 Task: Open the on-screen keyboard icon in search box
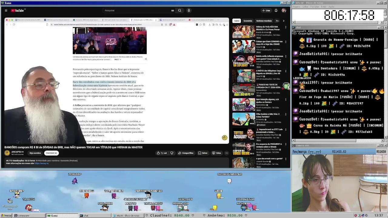click(x=172, y=10)
